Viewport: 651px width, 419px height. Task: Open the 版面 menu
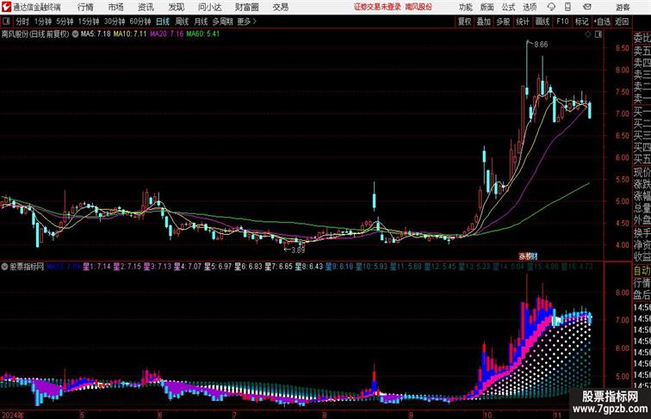coord(487,7)
